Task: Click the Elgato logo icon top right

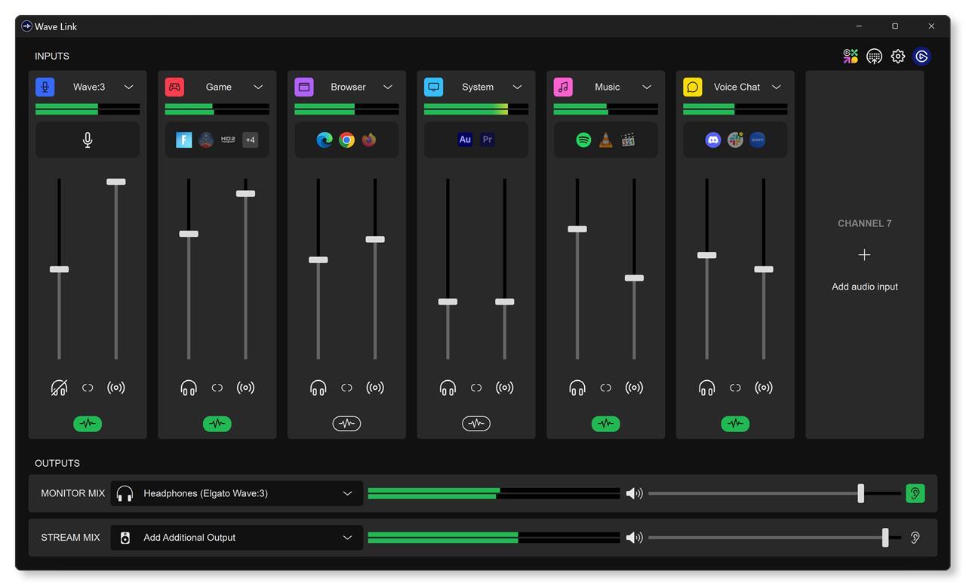Action: [921, 57]
